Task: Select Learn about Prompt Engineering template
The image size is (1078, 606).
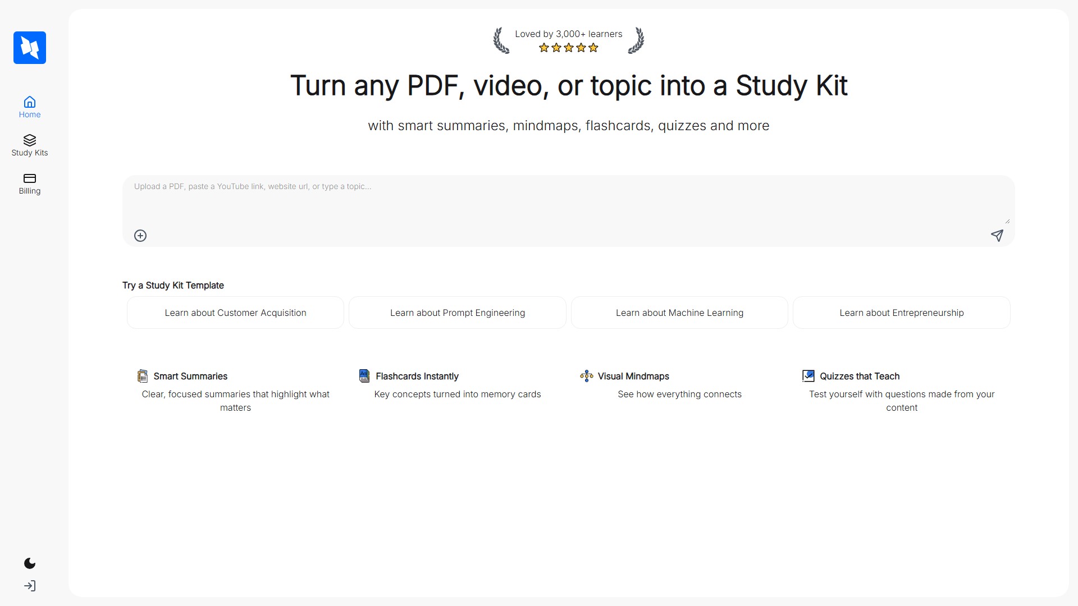Action: pos(458,313)
